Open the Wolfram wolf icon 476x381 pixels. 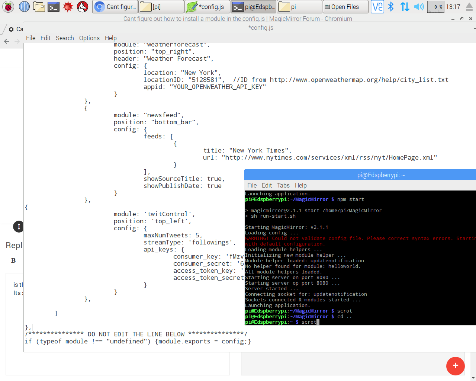tap(83, 7)
